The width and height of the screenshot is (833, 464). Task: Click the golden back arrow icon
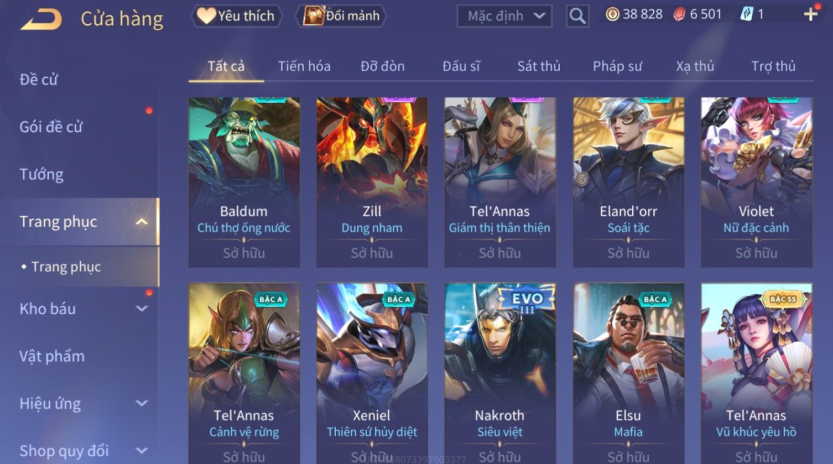41,19
